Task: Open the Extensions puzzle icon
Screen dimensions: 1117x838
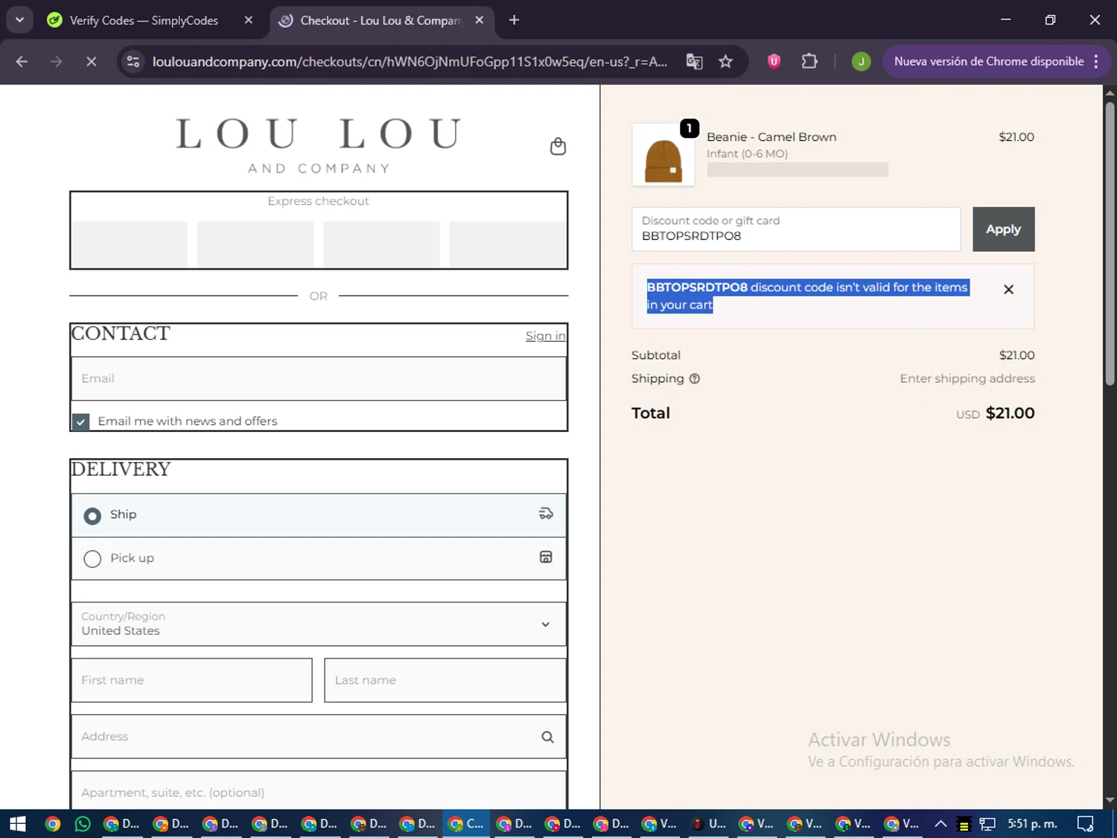Action: (x=809, y=62)
